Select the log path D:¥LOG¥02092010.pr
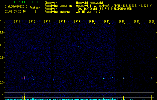Viewport: 157px width, 100px height. coord(19,6)
